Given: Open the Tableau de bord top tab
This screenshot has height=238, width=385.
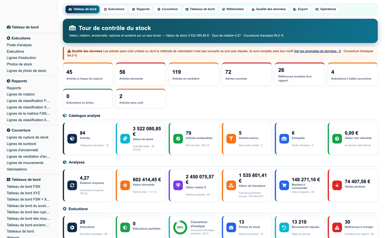Looking at the screenshot, I should coord(82,9).
